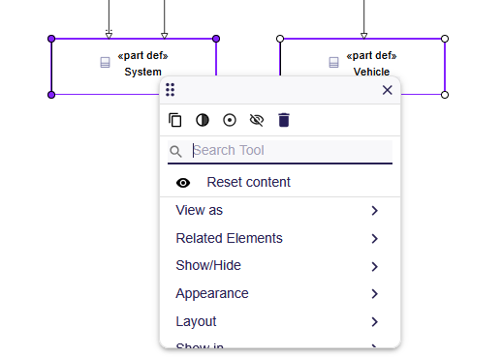Select Reset content entry

click(x=280, y=182)
